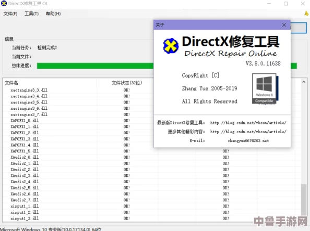Screen dimensions: 310x231
Task: Click 32-bit OK! status for xinput1_3.dll
Action: 127,219
